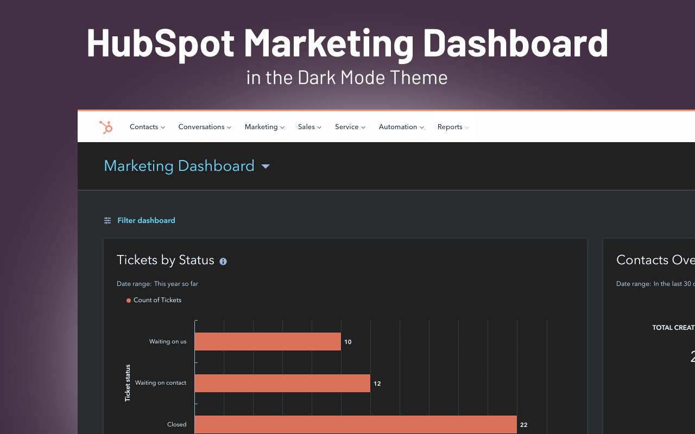Click the Closed axis label

177,425
